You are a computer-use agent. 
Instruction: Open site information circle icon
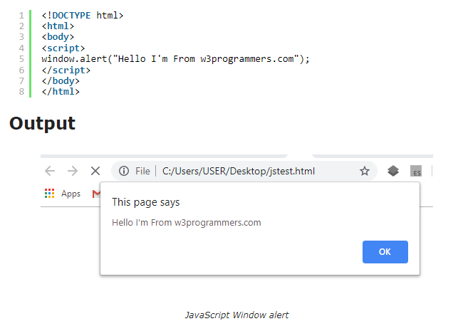(124, 171)
